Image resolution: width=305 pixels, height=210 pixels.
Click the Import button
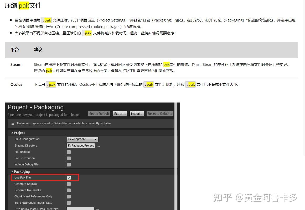[x=137, y=114]
